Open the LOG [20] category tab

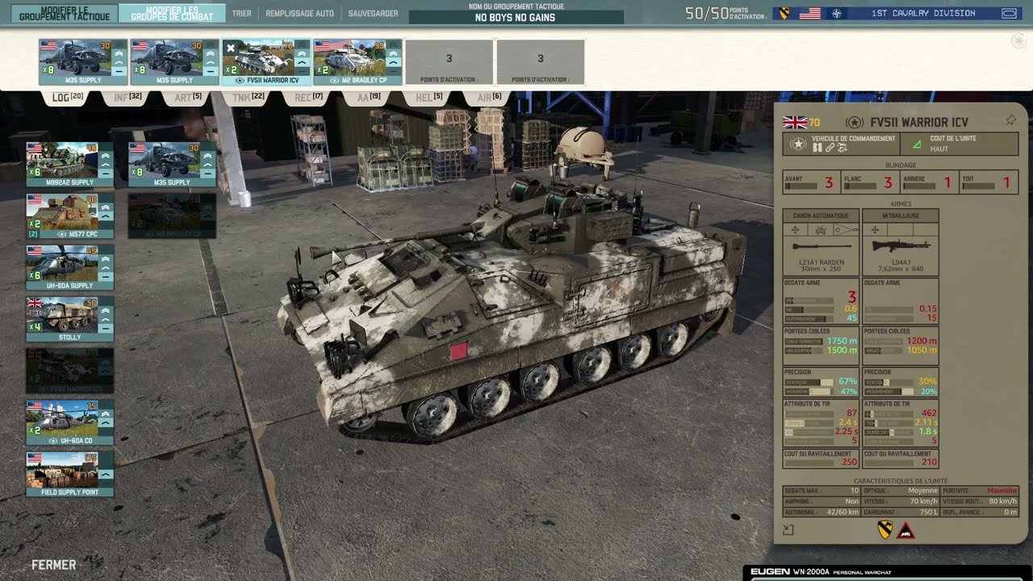[68, 98]
